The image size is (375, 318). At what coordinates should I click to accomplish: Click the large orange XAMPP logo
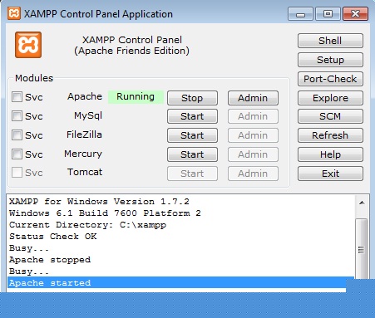28,45
